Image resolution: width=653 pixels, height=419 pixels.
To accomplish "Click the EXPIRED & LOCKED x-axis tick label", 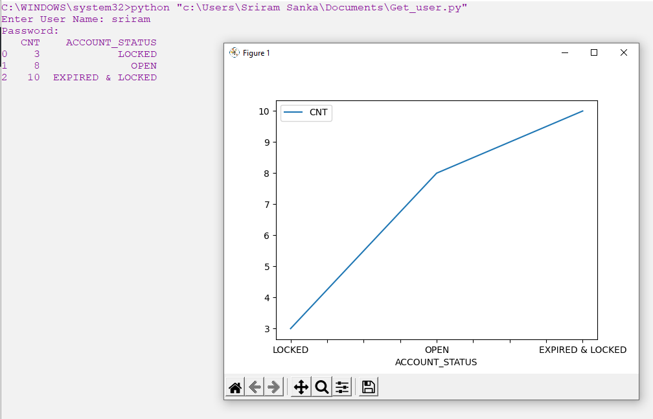I will [582, 350].
